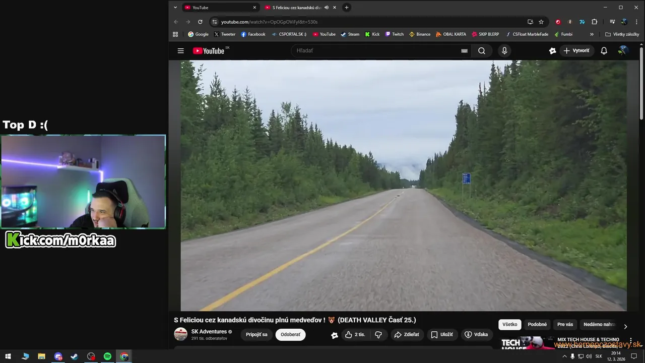Click the youtube.com address bar URL
The height and width of the screenshot is (363, 645).
click(269, 22)
